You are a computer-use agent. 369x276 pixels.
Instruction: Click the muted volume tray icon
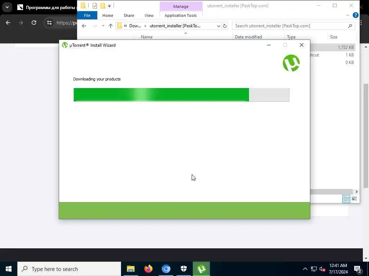pos(322,269)
